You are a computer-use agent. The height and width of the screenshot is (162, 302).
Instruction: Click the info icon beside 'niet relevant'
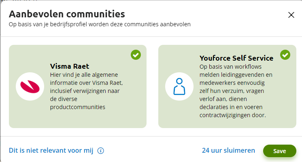tap(101, 151)
